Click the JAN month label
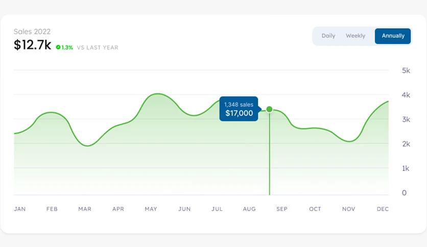This screenshot has height=247, width=427. 20,209
